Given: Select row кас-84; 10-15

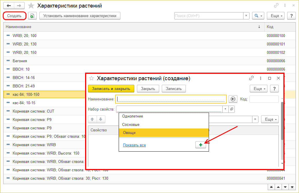Looking at the screenshot, I should [x=44, y=103].
